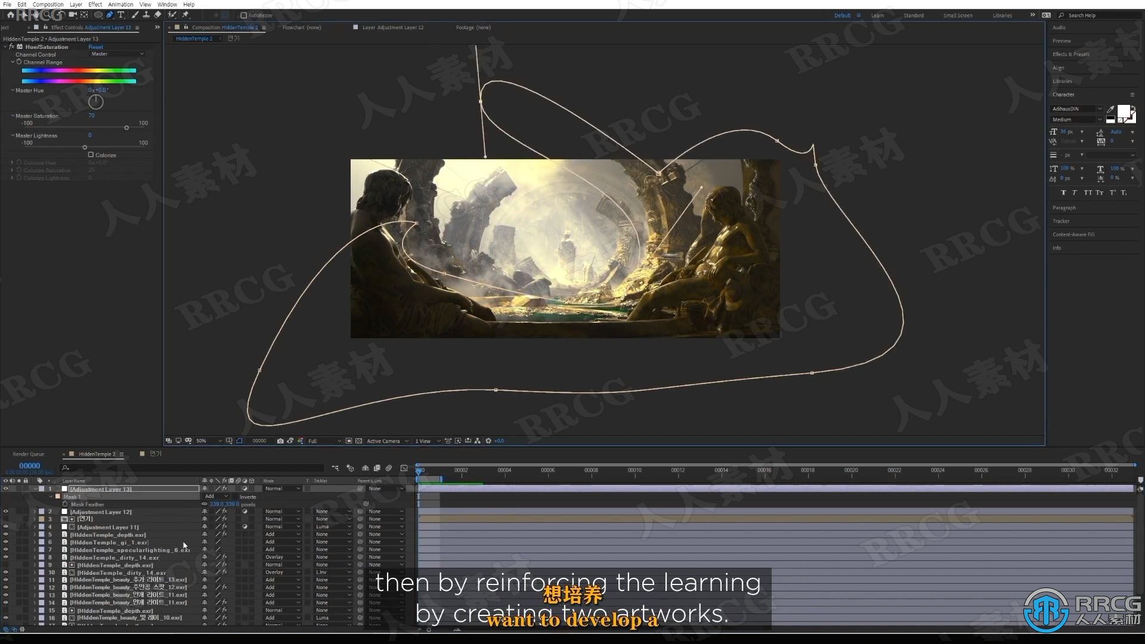Open the composition mini-flowchart in timeline
The image size is (1145, 644).
335,468
